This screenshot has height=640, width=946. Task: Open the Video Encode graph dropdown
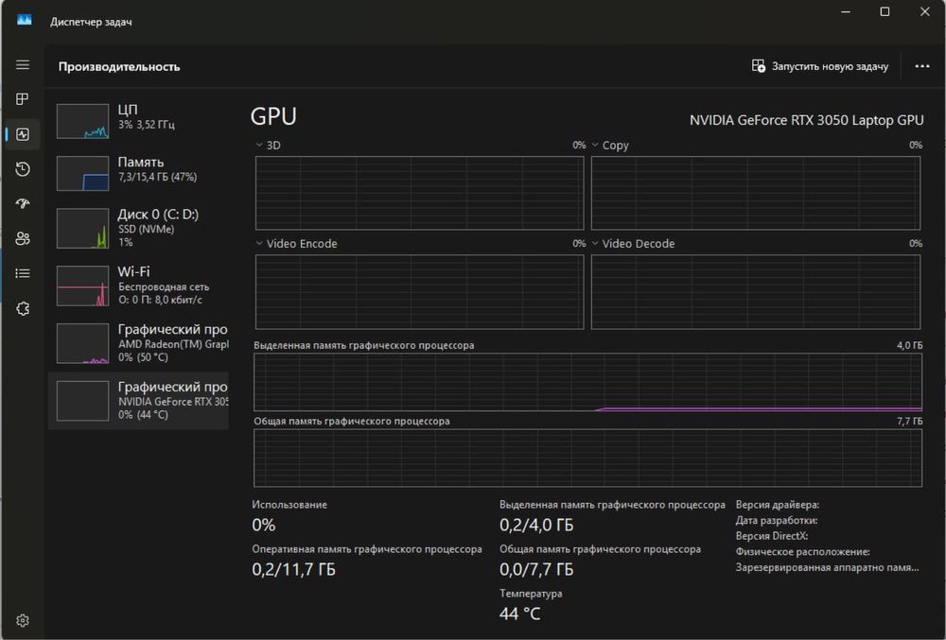260,244
